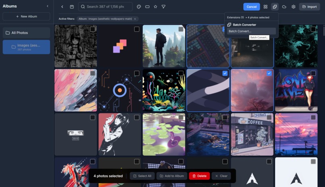The image size is (325, 187).
Task: Check the pink orange squares logo photo
Action: click(137, 29)
